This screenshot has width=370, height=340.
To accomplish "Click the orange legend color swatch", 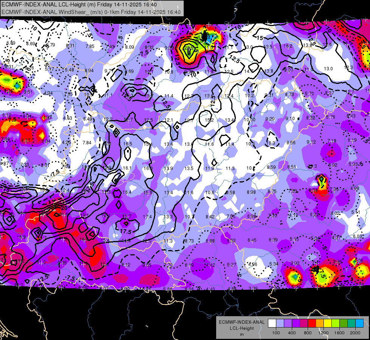I will pos(320,323).
